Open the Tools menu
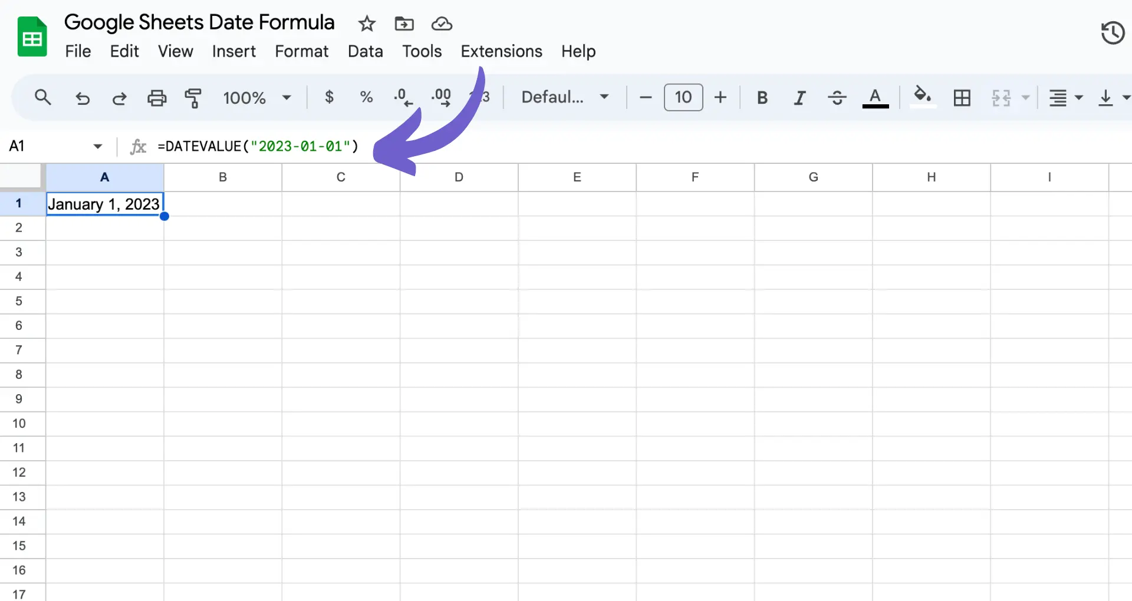This screenshot has width=1132, height=601. pyautogui.click(x=422, y=51)
